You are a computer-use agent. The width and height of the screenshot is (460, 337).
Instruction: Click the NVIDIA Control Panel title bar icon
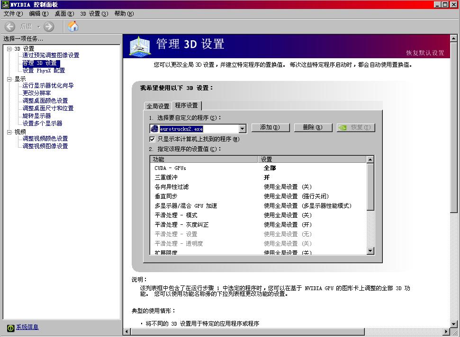(x=5, y=4)
